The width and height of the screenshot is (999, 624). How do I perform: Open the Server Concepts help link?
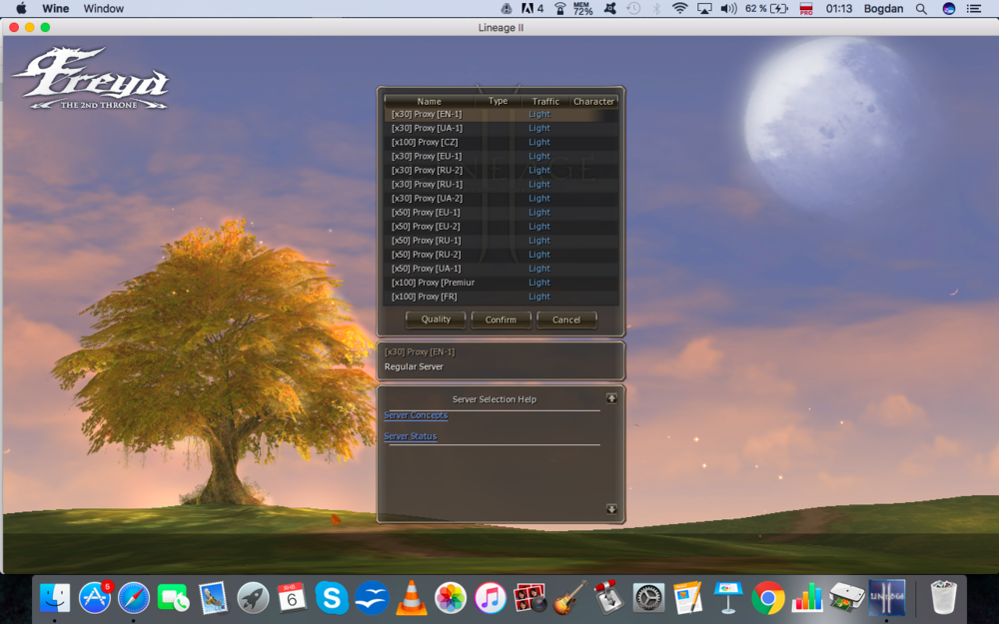click(x=416, y=415)
